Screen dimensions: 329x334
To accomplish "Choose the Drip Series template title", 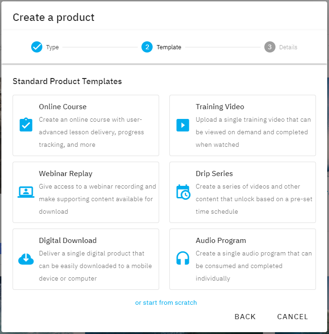I will click(214, 174).
